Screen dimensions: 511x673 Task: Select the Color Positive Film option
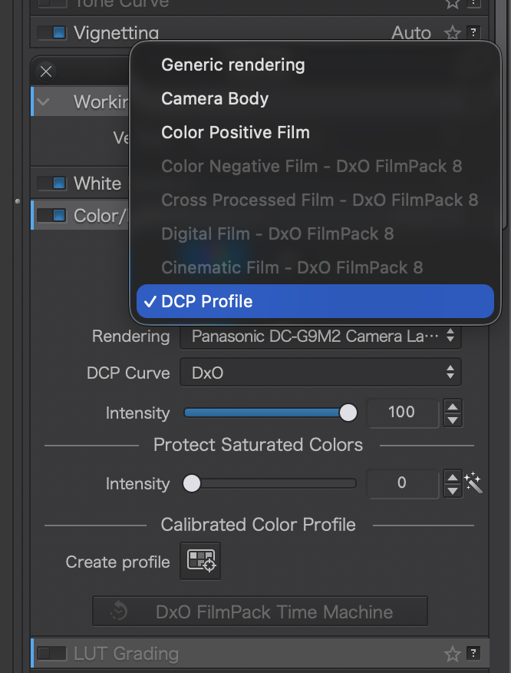(236, 132)
